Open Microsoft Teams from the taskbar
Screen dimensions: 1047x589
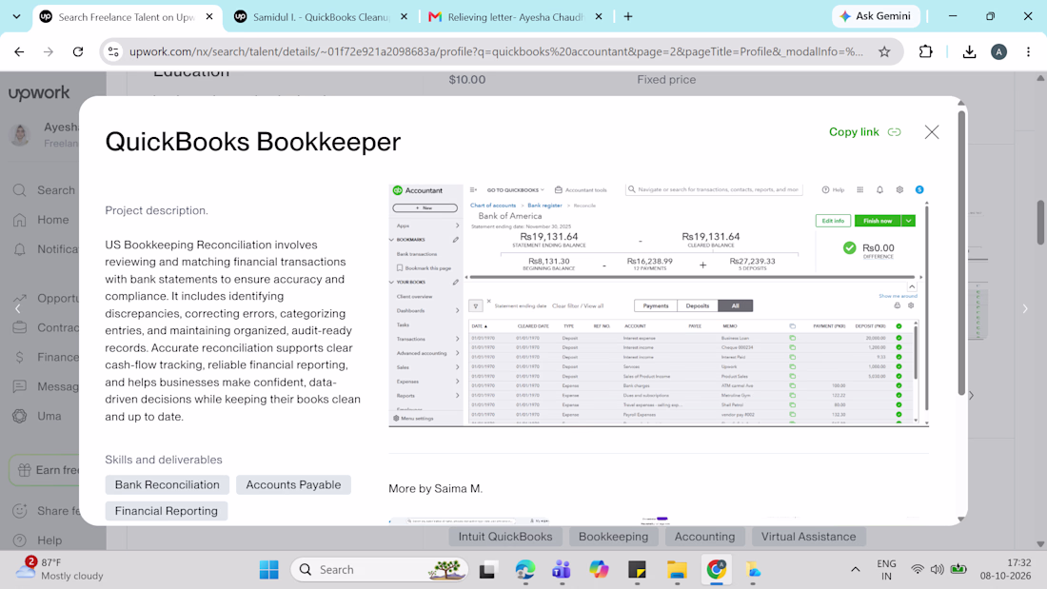tap(562, 570)
